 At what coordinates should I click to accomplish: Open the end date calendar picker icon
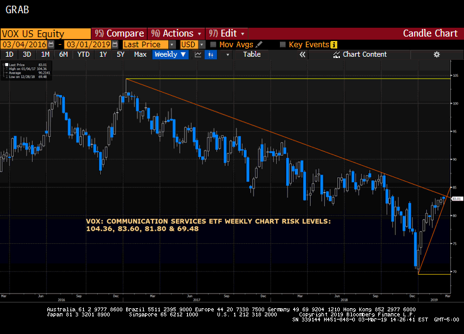(x=115, y=45)
